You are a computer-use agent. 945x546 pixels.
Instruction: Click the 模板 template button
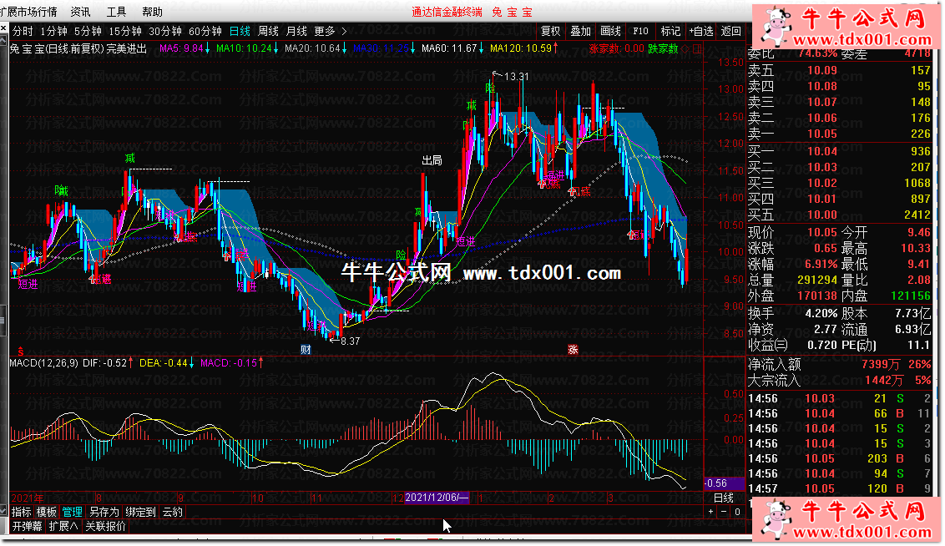(47, 512)
